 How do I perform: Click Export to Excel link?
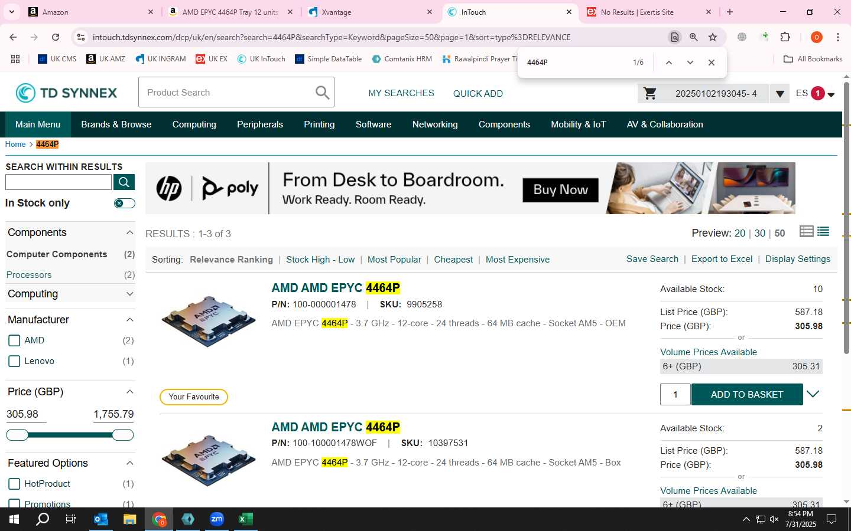tap(722, 259)
